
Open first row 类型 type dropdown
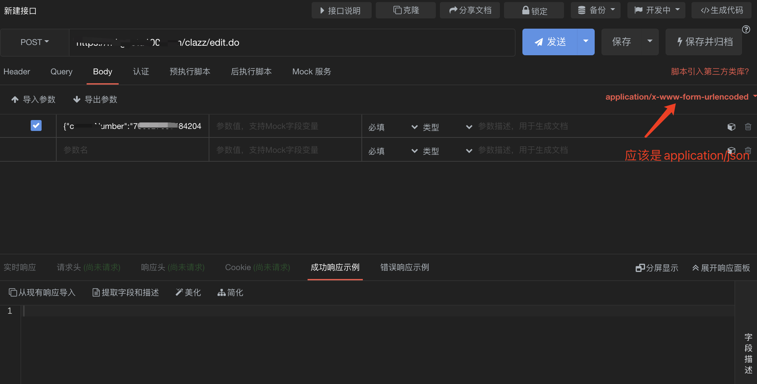click(447, 127)
